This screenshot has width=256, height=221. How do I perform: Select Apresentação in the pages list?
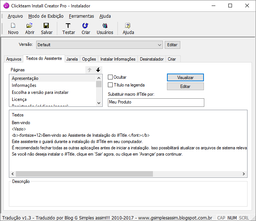[53, 78]
